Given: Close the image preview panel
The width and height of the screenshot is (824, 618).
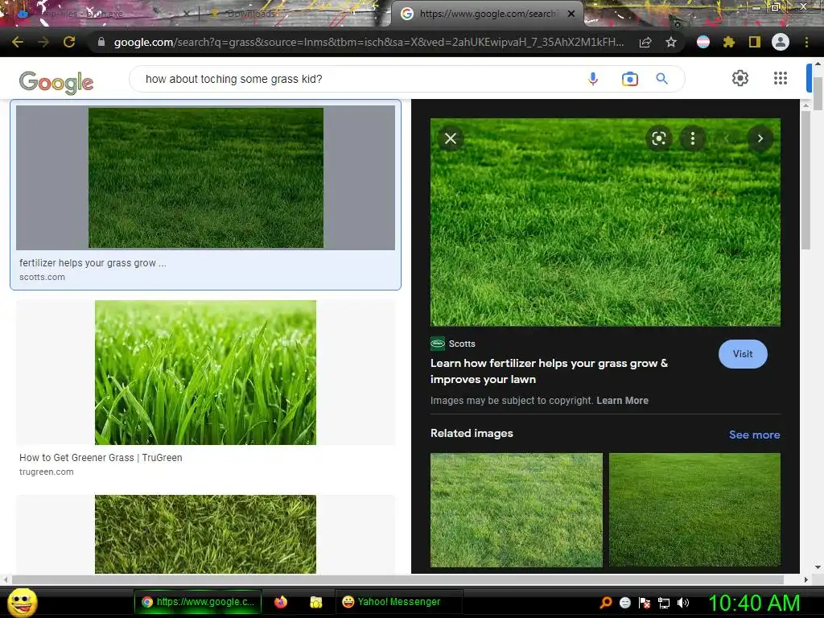Looking at the screenshot, I should pos(451,138).
